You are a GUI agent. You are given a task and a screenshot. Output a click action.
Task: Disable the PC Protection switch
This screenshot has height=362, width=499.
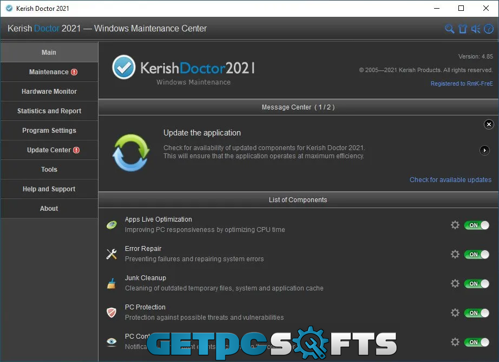pos(477,313)
